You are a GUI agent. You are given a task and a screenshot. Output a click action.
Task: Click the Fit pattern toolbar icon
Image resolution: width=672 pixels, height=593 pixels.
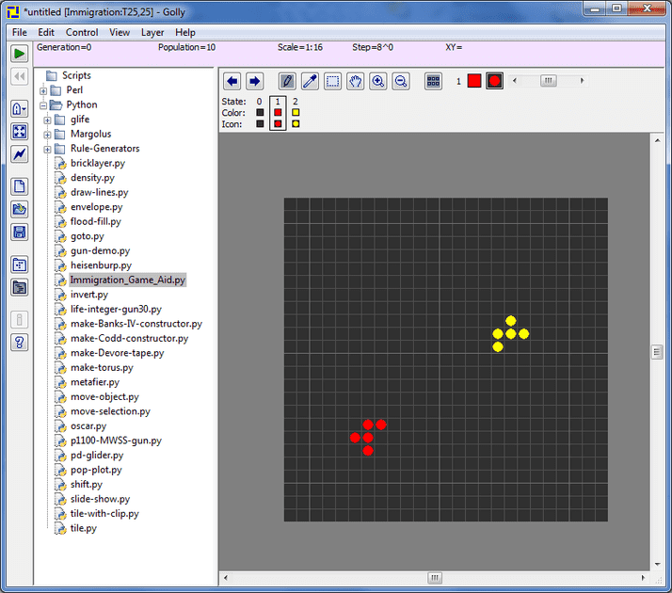pyautogui.click(x=19, y=131)
